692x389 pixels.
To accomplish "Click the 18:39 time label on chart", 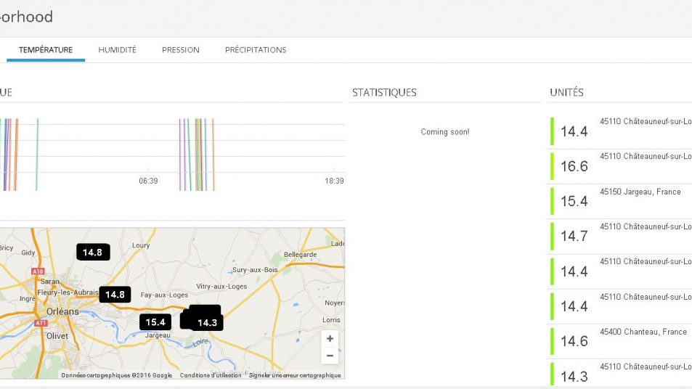I will pos(334,181).
